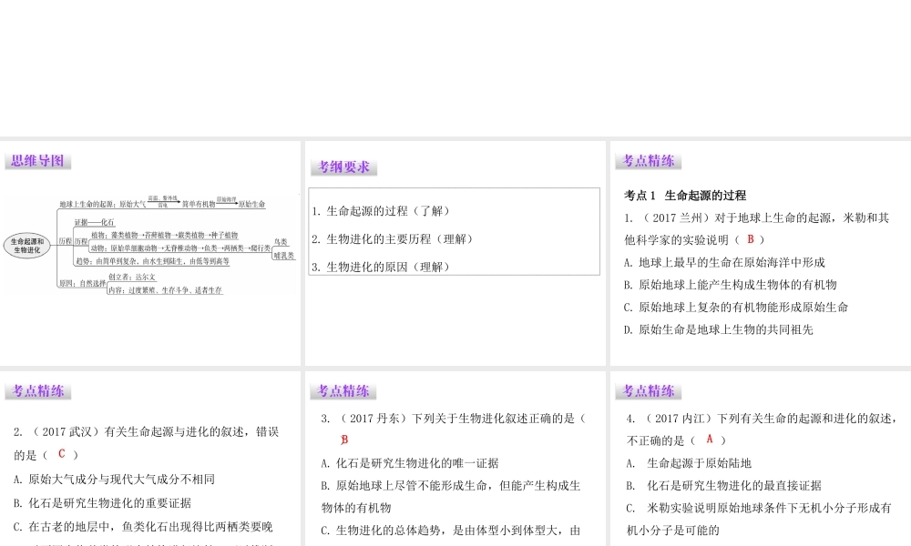
Task: Click outline item 2. 生物进化的主要历程（理解）
Action: (x=393, y=239)
